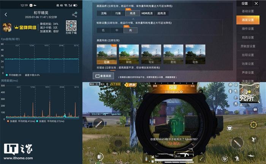Click the 立即结算 settle now button
The height and width of the screenshot is (164, 266).
[x=173, y=92]
